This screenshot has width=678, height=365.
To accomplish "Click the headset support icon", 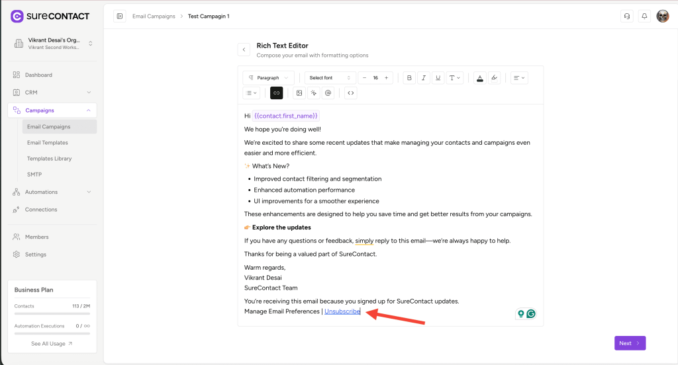I will (x=626, y=16).
